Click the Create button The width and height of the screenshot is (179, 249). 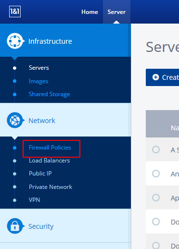pyautogui.click(x=162, y=77)
